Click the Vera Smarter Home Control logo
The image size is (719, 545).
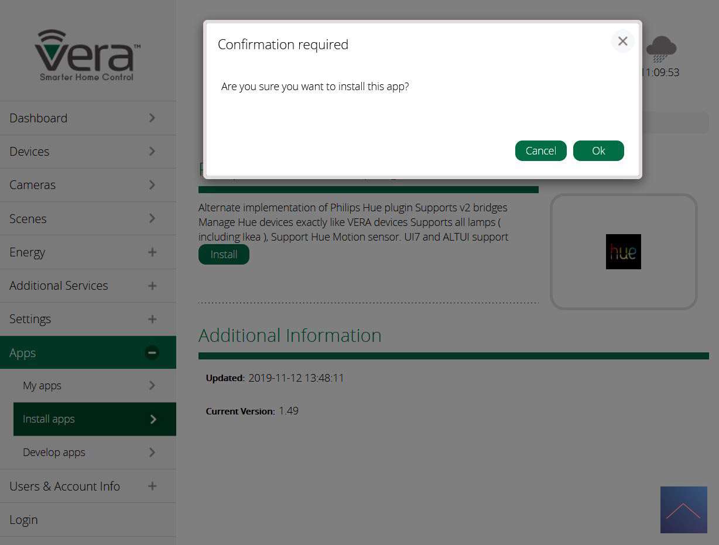click(87, 55)
